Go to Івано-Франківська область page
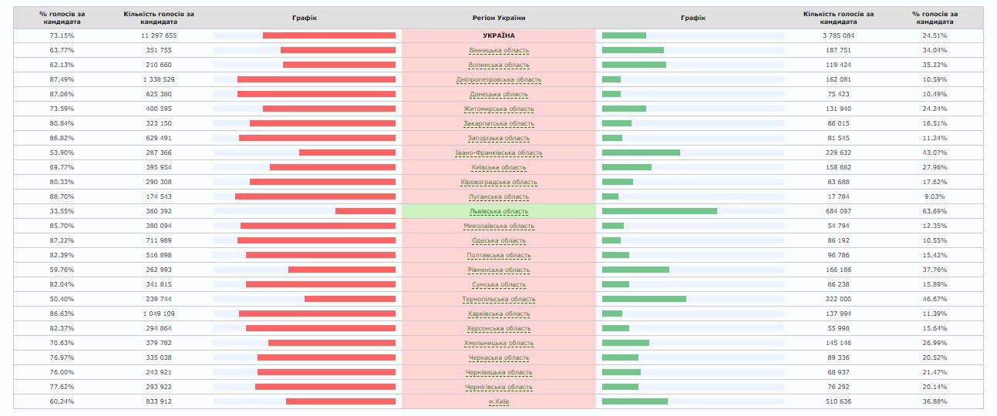 tap(499, 153)
